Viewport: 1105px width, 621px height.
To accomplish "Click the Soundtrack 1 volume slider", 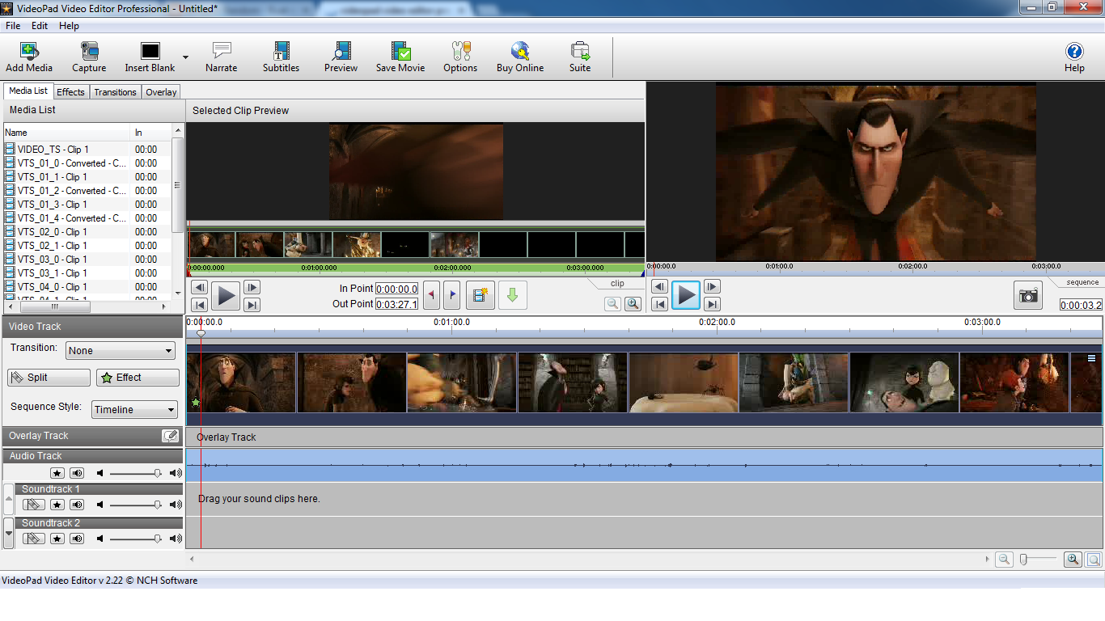I will tap(134, 505).
